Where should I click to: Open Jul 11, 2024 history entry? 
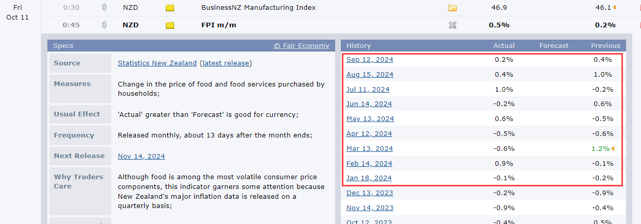pos(368,90)
